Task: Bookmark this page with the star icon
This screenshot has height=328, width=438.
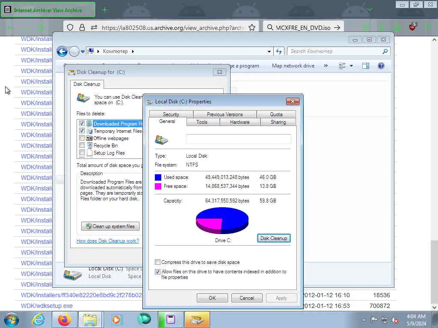Action: click(252, 27)
